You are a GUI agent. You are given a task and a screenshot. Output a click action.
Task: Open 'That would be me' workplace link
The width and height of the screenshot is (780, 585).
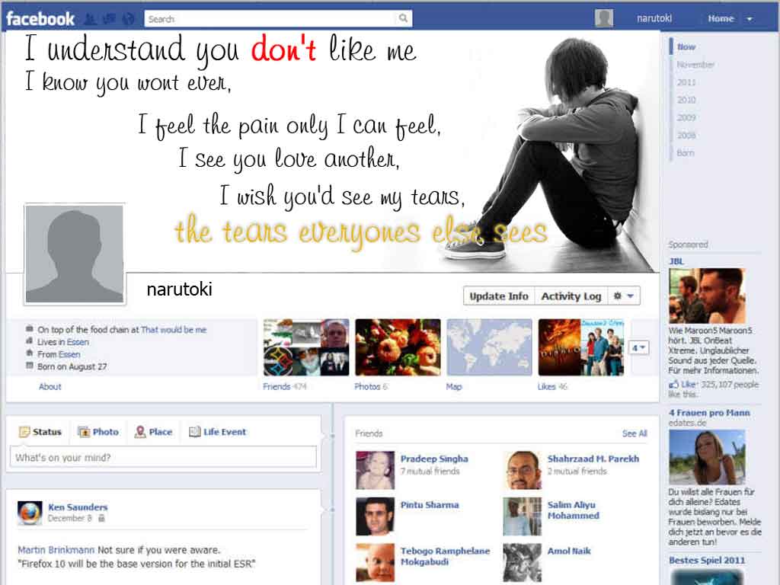pyautogui.click(x=173, y=330)
